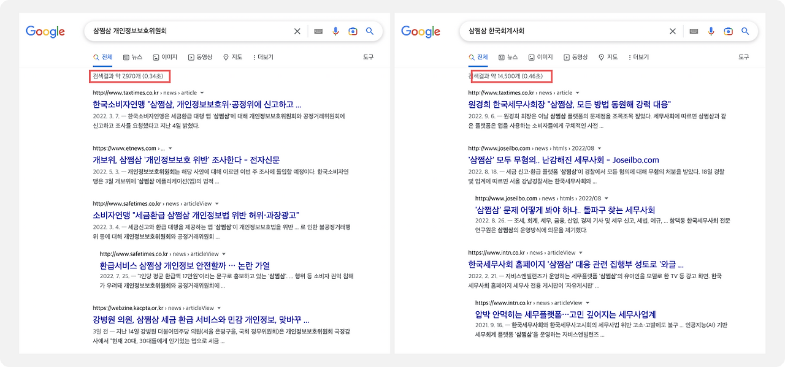
Task: Click result count 검색결과 약 14,500개 (0.46초)
Action: coord(507,77)
